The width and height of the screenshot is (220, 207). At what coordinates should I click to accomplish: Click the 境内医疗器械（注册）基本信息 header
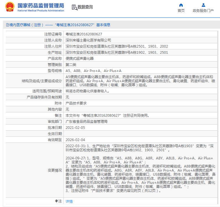pyautogui.click(x=58, y=25)
